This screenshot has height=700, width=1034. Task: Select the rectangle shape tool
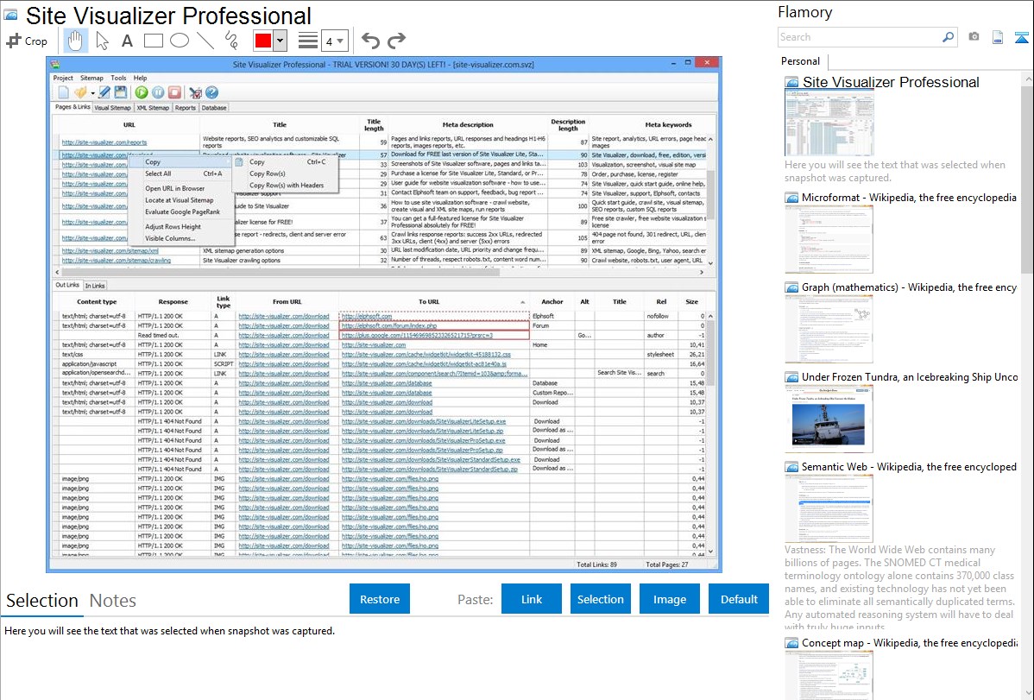[x=153, y=41]
